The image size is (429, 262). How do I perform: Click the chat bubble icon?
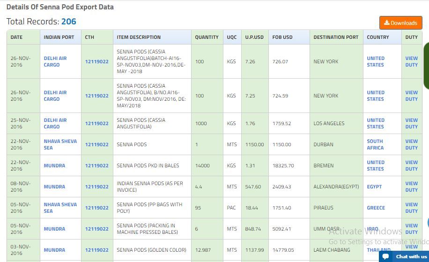386,256
